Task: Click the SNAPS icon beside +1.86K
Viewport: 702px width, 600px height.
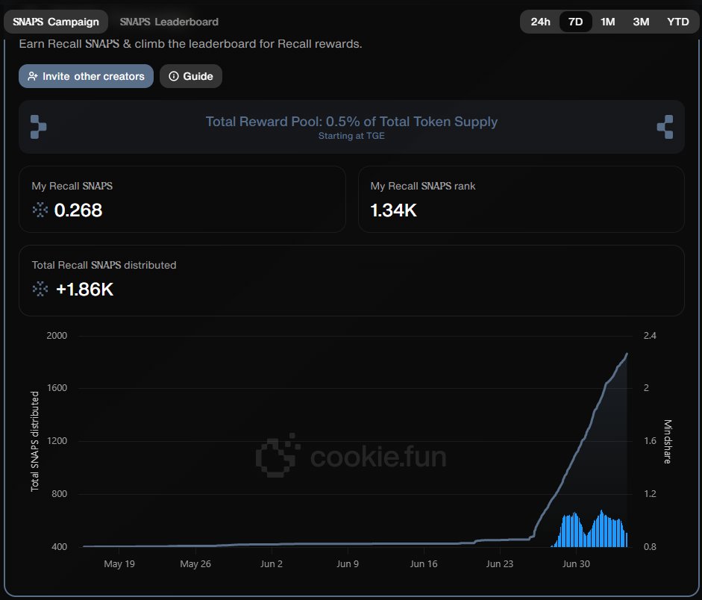Action: pos(40,289)
